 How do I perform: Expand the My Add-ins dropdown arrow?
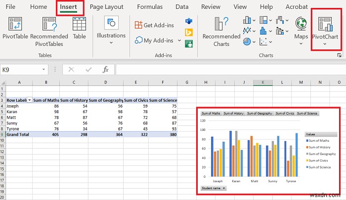[x=179, y=40]
